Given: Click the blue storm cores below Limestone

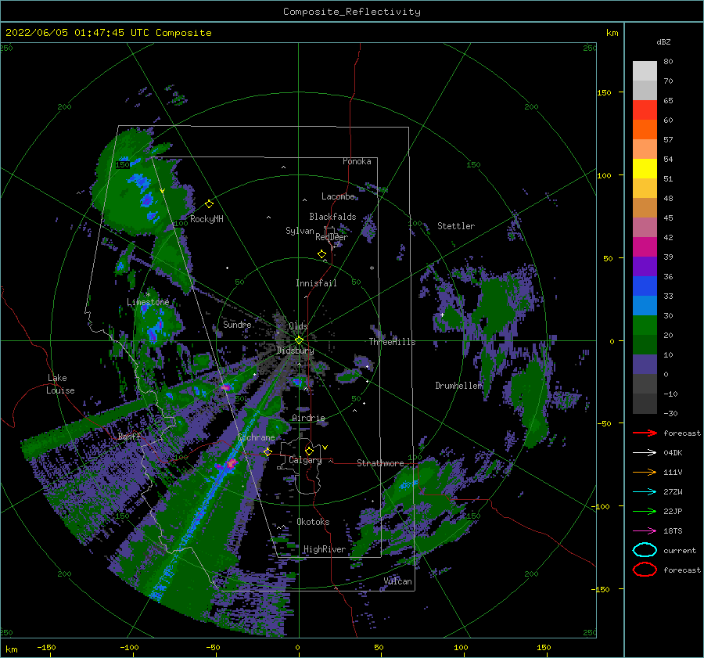Looking at the screenshot, I should [155, 330].
